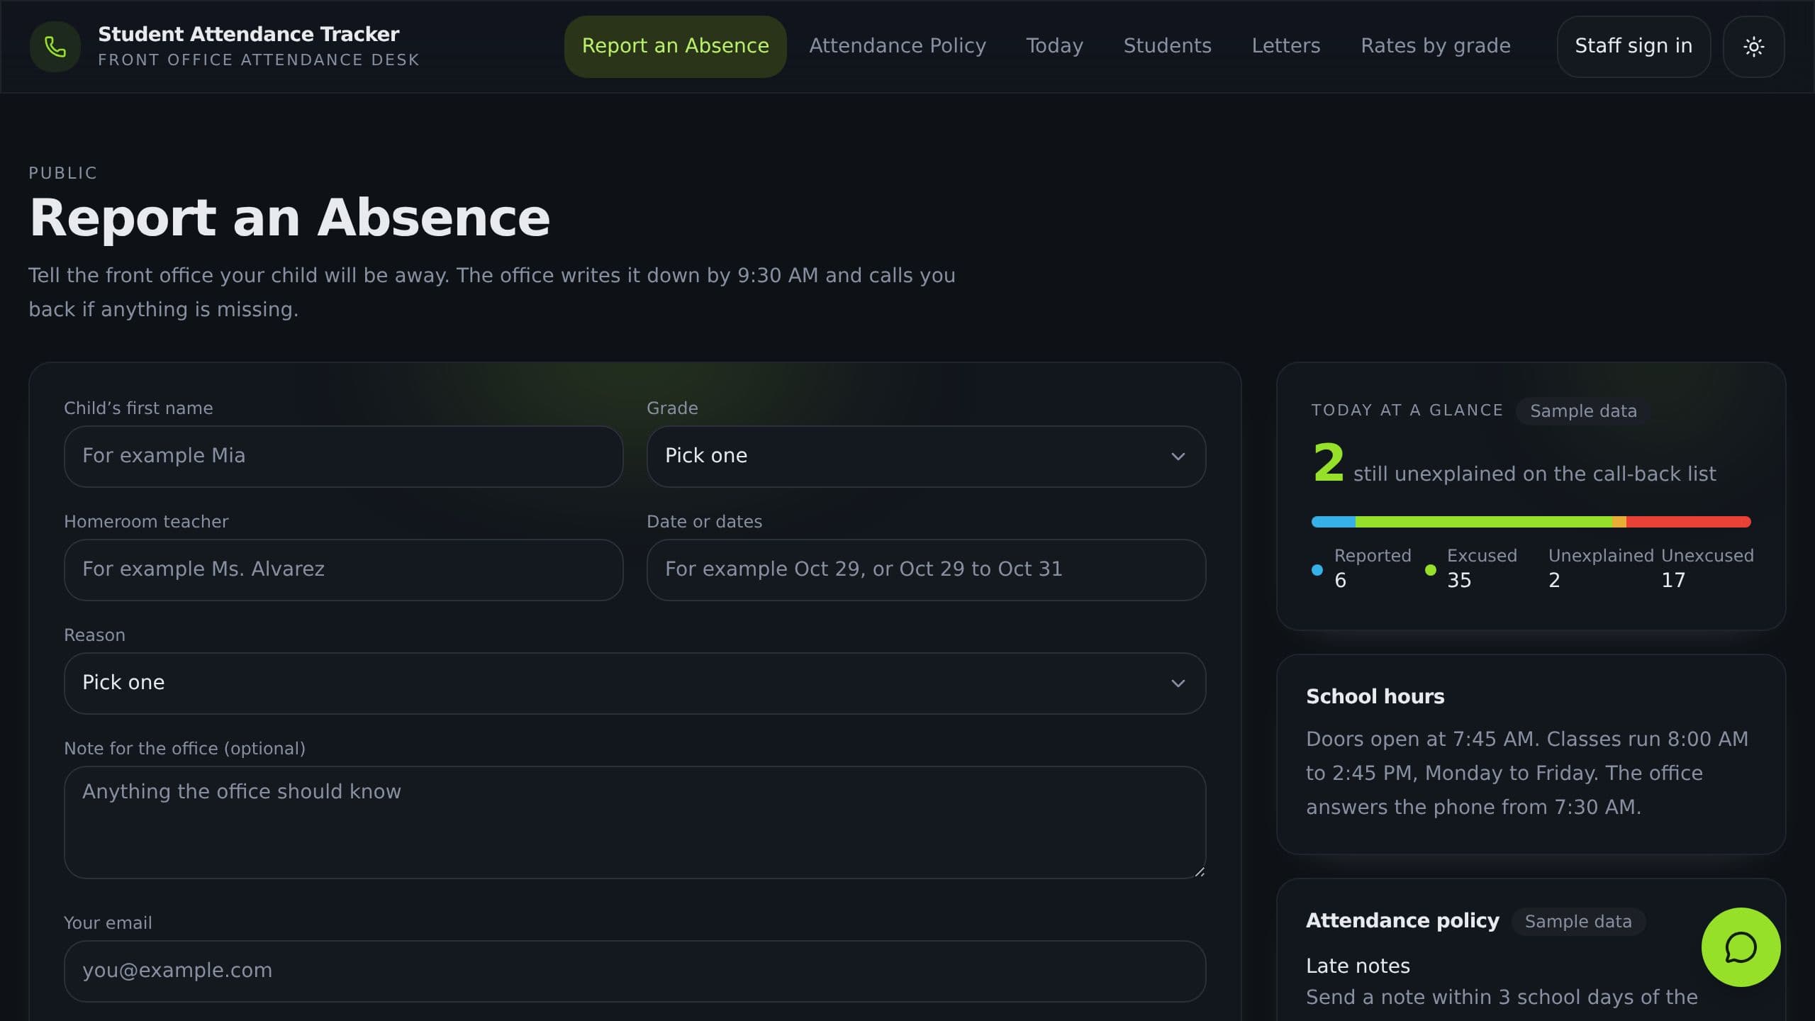Go to Attendance Policy page

(x=898, y=47)
